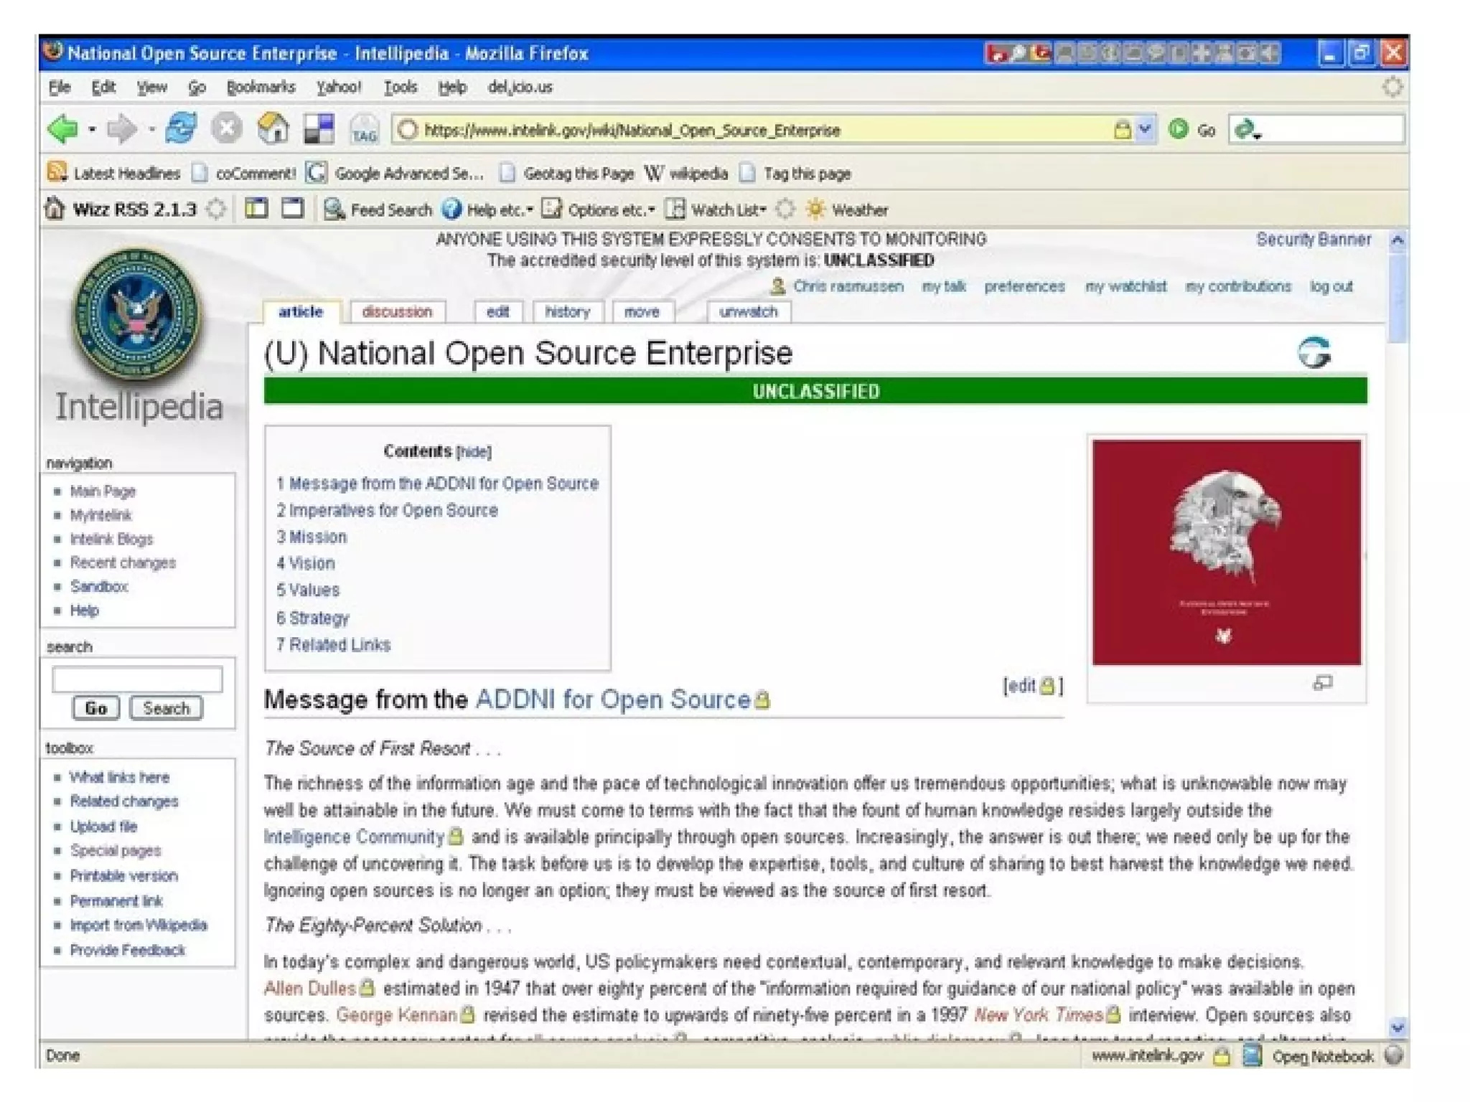The width and height of the screenshot is (1470, 1102).
Task: Open the Recent changes navigation link
Action: (123, 562)
